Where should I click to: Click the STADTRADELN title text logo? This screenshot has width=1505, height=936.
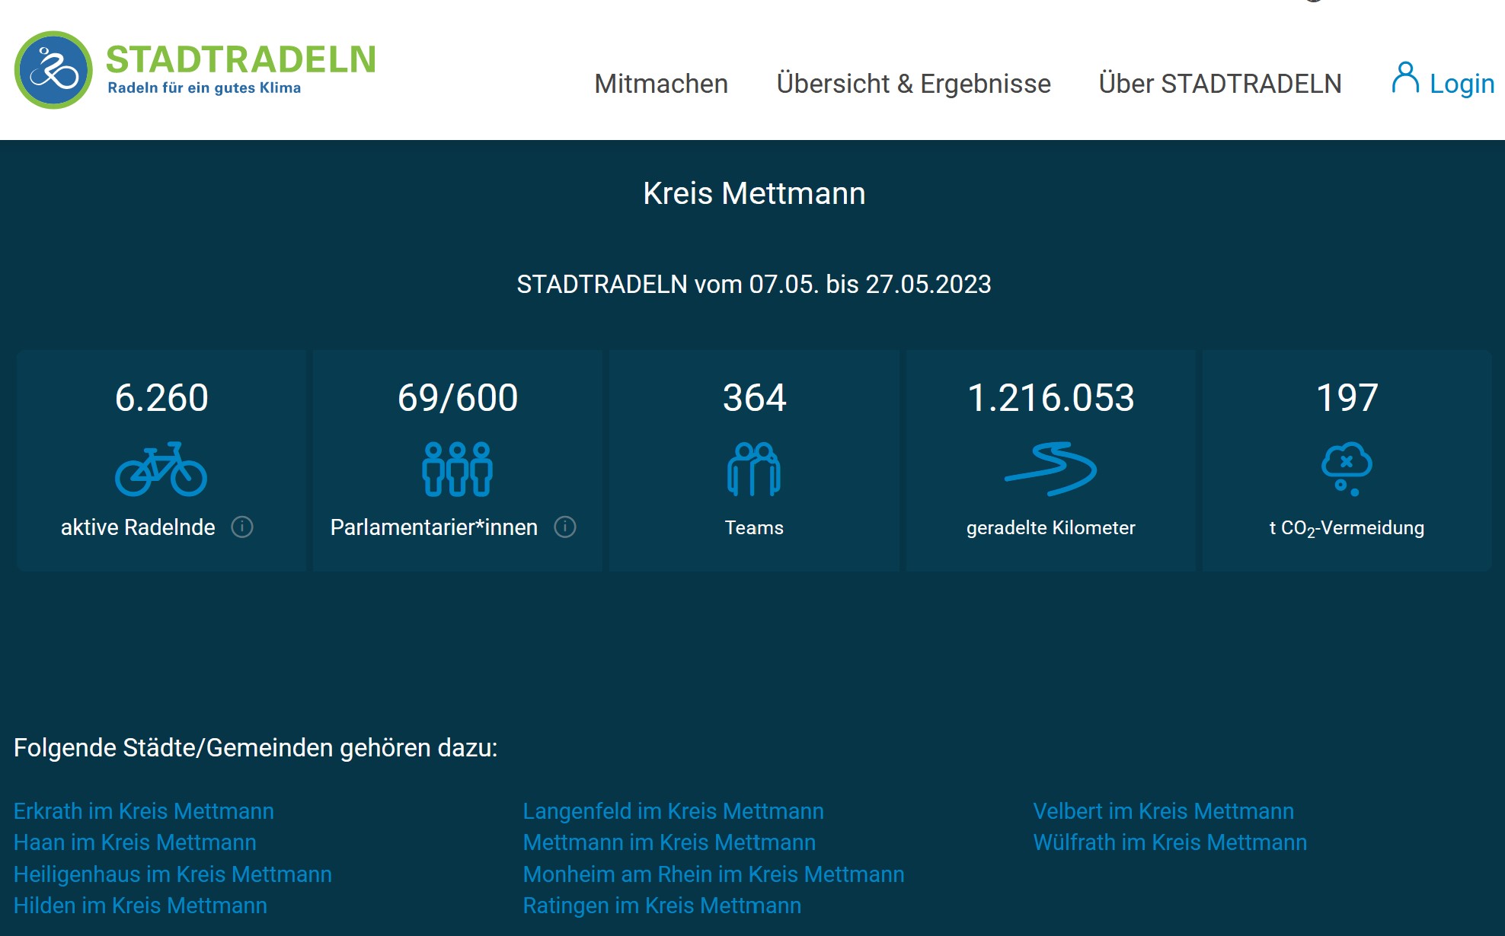[x=241, y=59]
